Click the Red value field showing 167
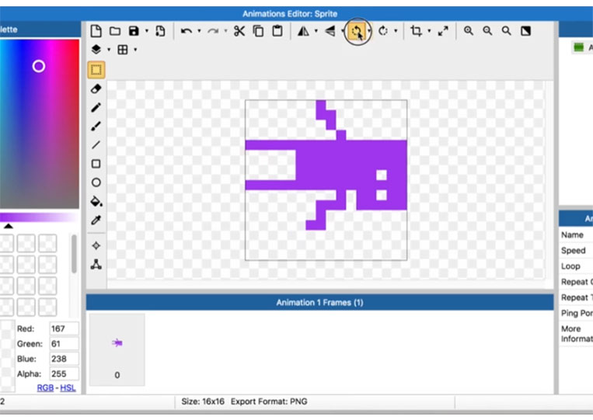This screenshot has width=593, height=420. [64, 328]
